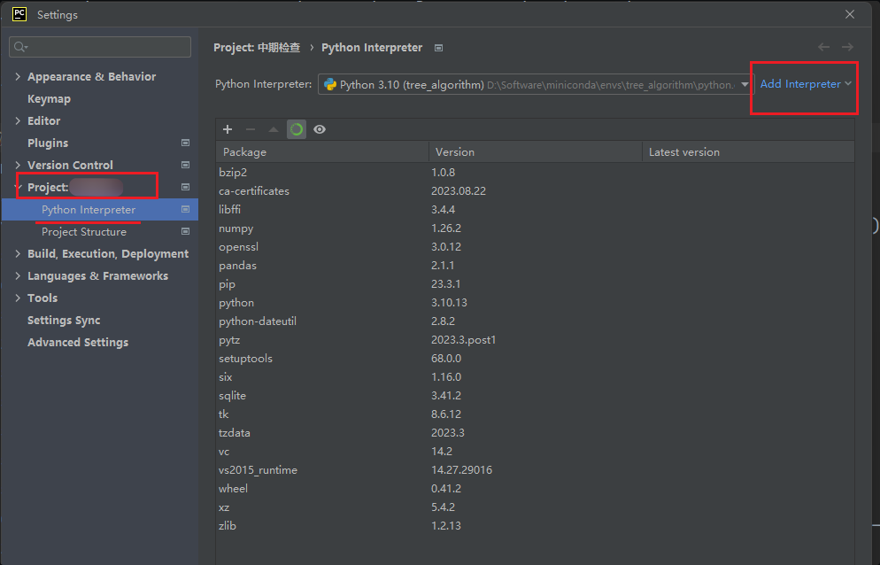The image size is (880, 565).
Task: Click the upgrade package arrow icon
Action: pos(274,129)
